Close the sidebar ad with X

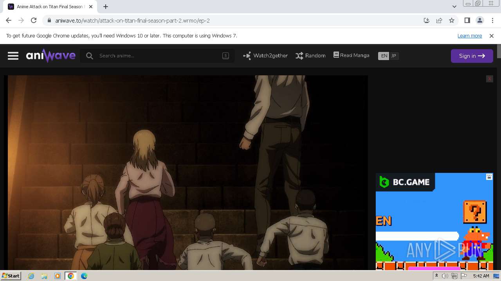[x=489, y=79]
